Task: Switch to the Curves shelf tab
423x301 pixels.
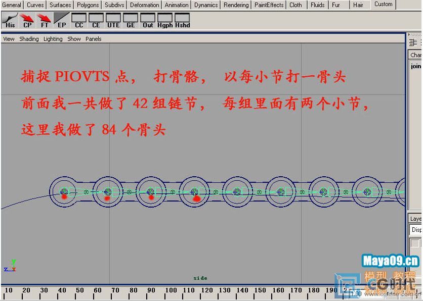Action: click(x=35, y=5)
